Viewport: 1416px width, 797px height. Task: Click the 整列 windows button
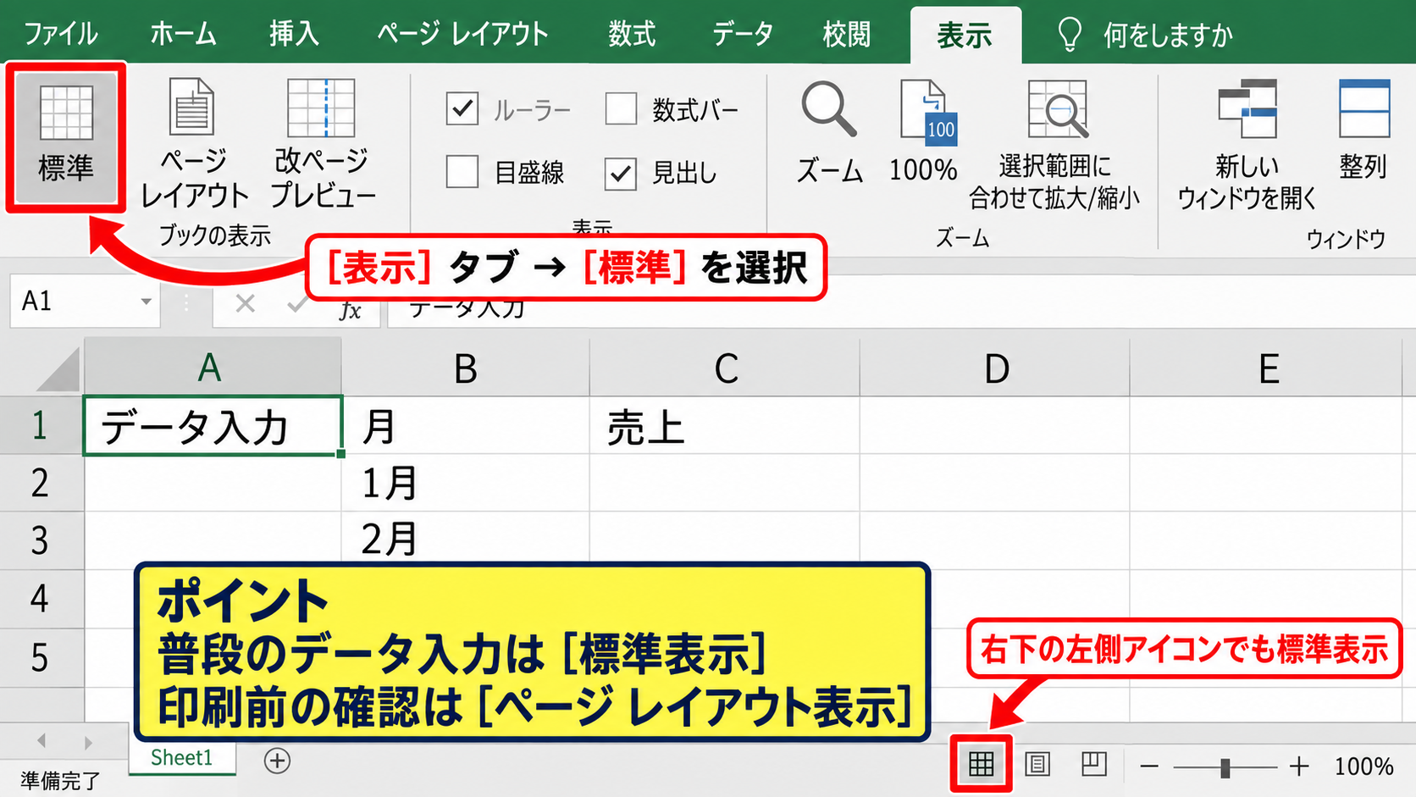click(x=1363, y=130)
